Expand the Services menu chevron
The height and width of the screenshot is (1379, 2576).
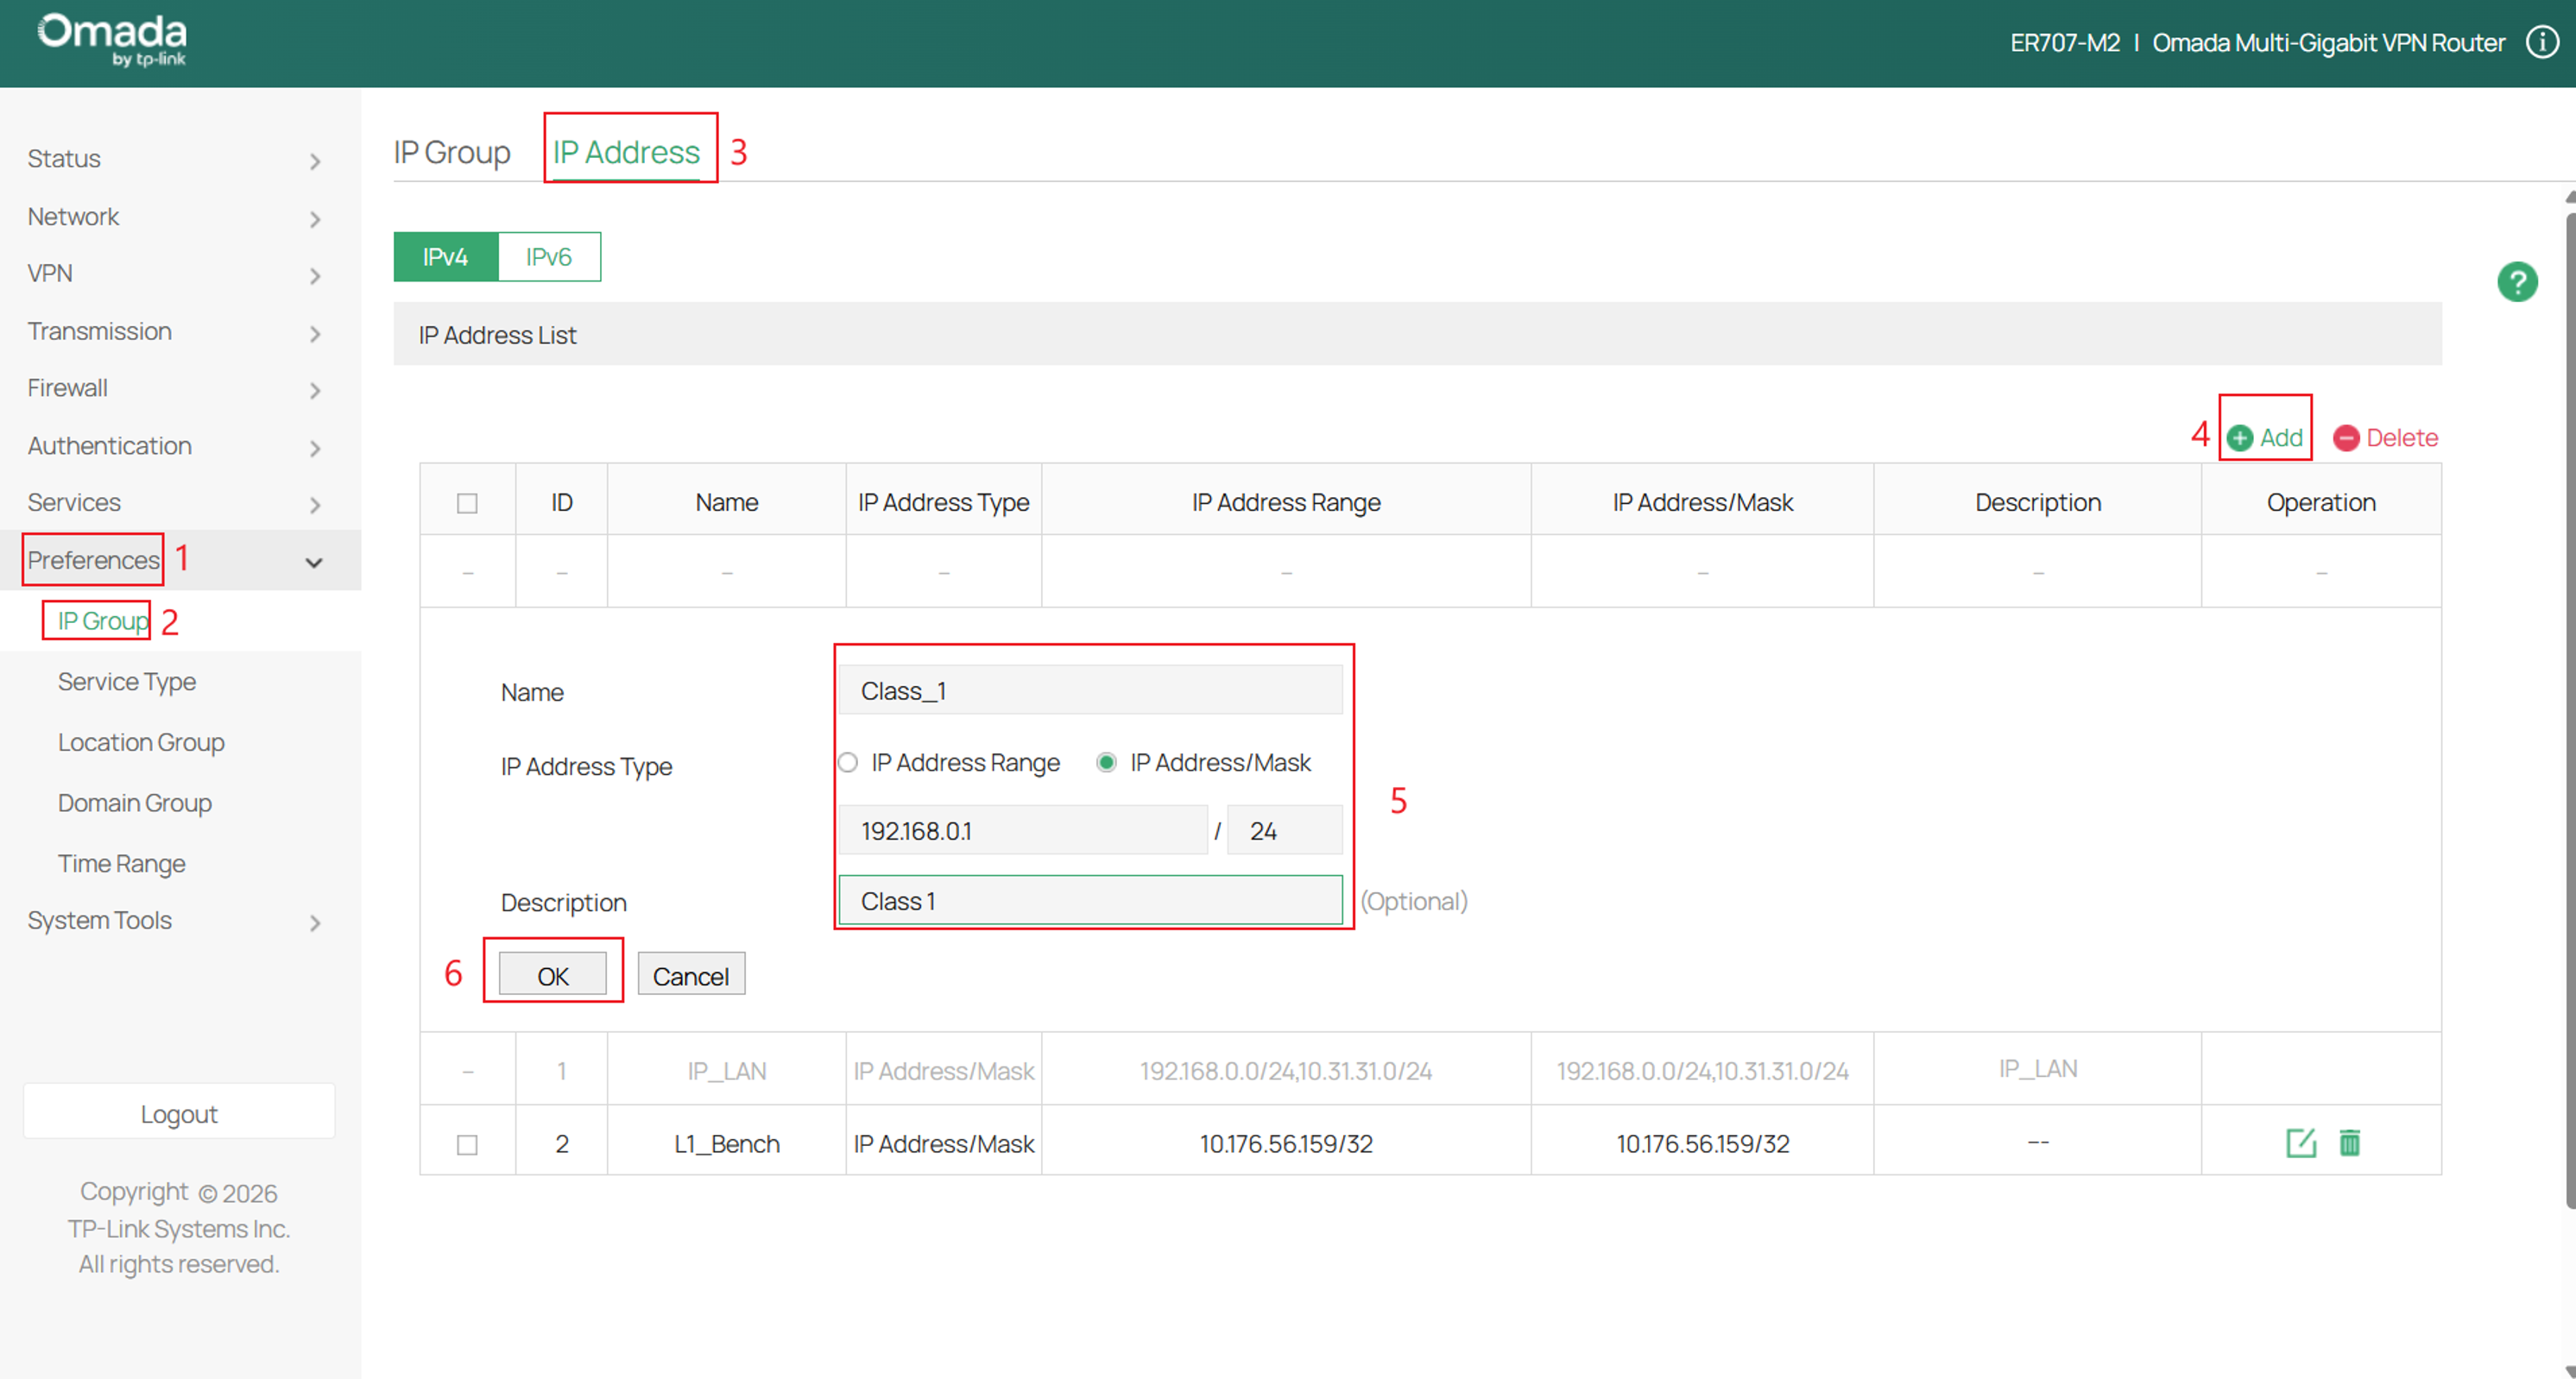pos(315,506)
